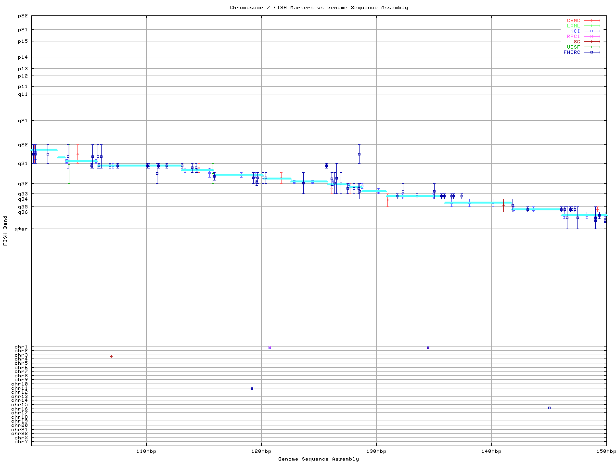Click the LANL legend entry text
616x462 pixels.
(573, 26)
